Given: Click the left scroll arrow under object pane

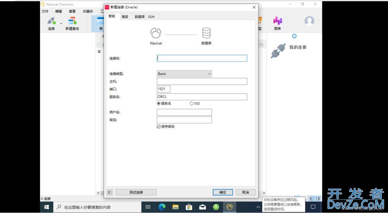Looking at the screenshot, I should point(98,193).
